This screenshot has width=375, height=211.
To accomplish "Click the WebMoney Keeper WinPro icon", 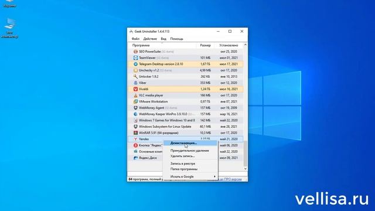I will pos(135,114).
